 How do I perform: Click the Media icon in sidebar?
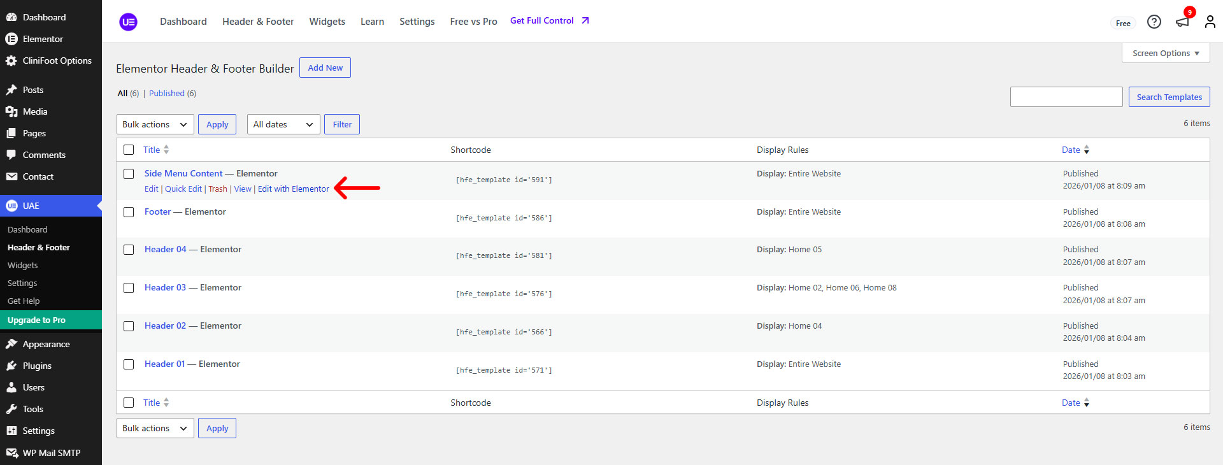(x=11, y=111)
